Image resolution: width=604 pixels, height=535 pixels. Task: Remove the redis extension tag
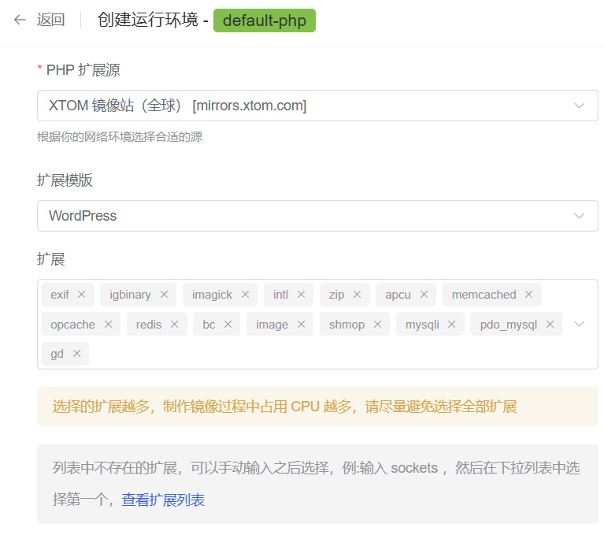175,324
